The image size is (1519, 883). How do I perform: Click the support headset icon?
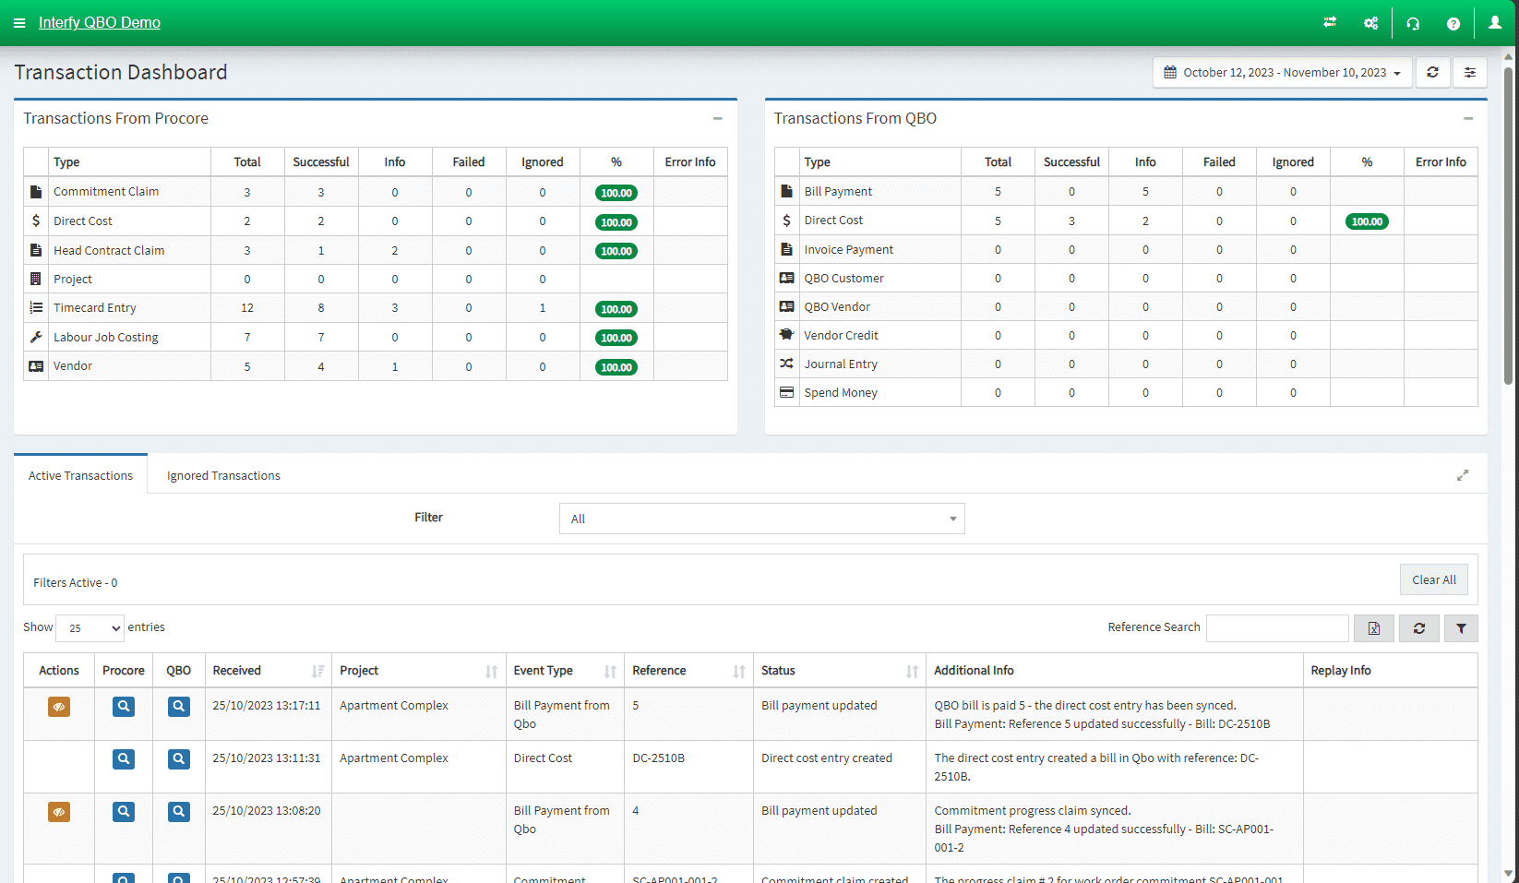pyautogui.click(x=1413, y=23)
